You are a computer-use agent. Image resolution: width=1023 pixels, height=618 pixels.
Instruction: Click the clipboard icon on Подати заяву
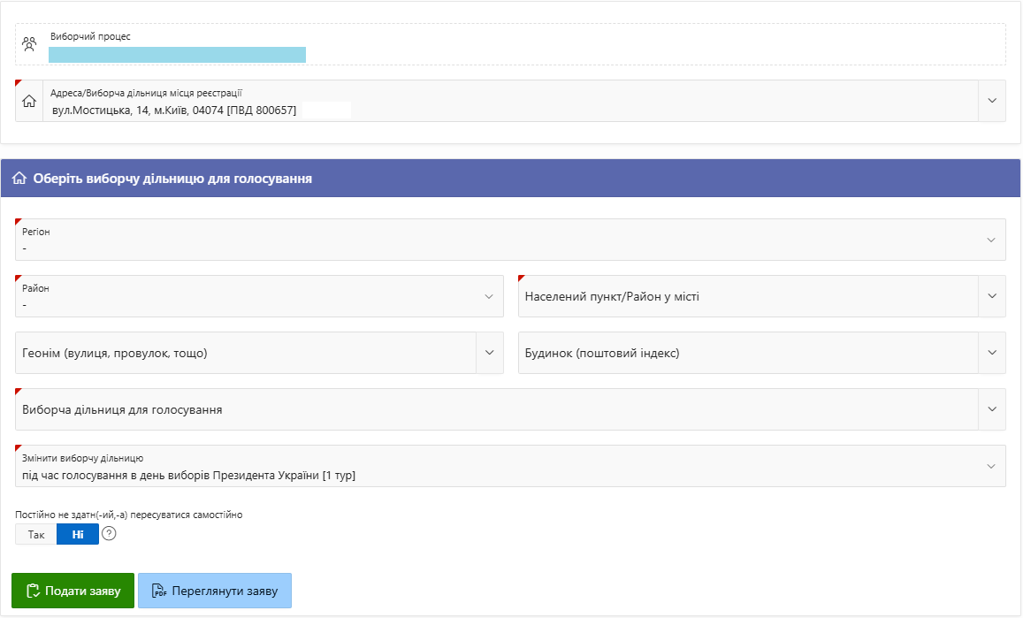coord(34,591)
